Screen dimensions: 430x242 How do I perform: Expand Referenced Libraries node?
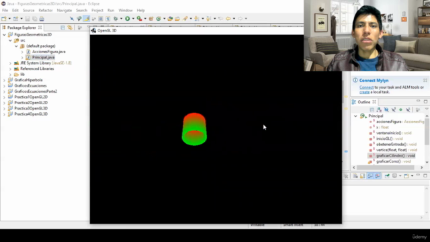tap(10, 69)
